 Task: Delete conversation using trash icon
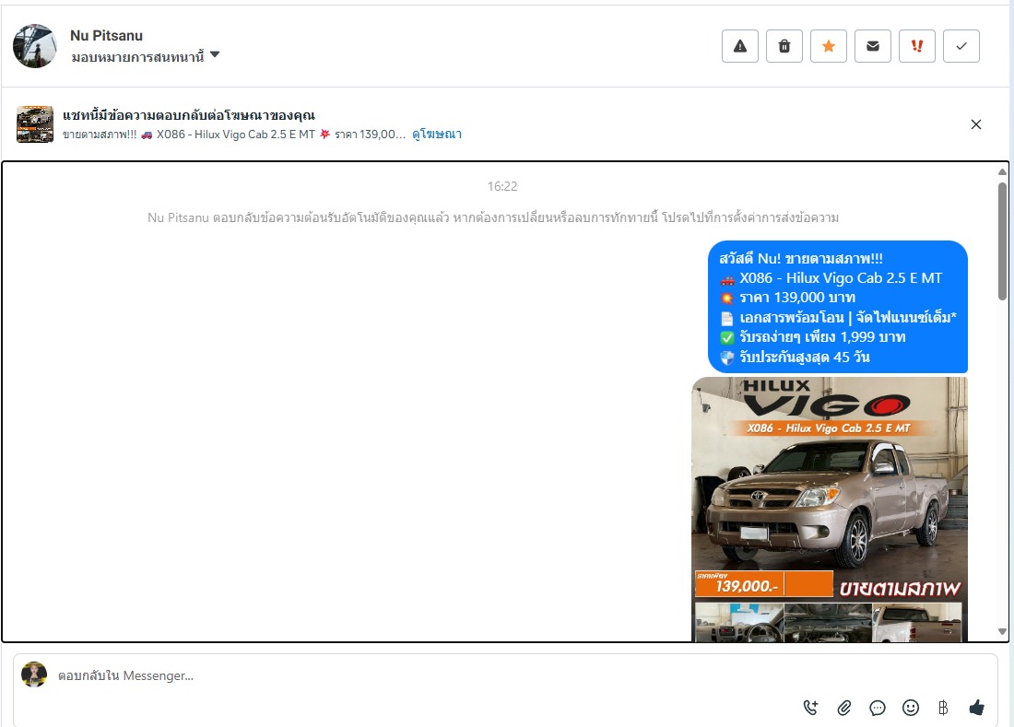784,46
